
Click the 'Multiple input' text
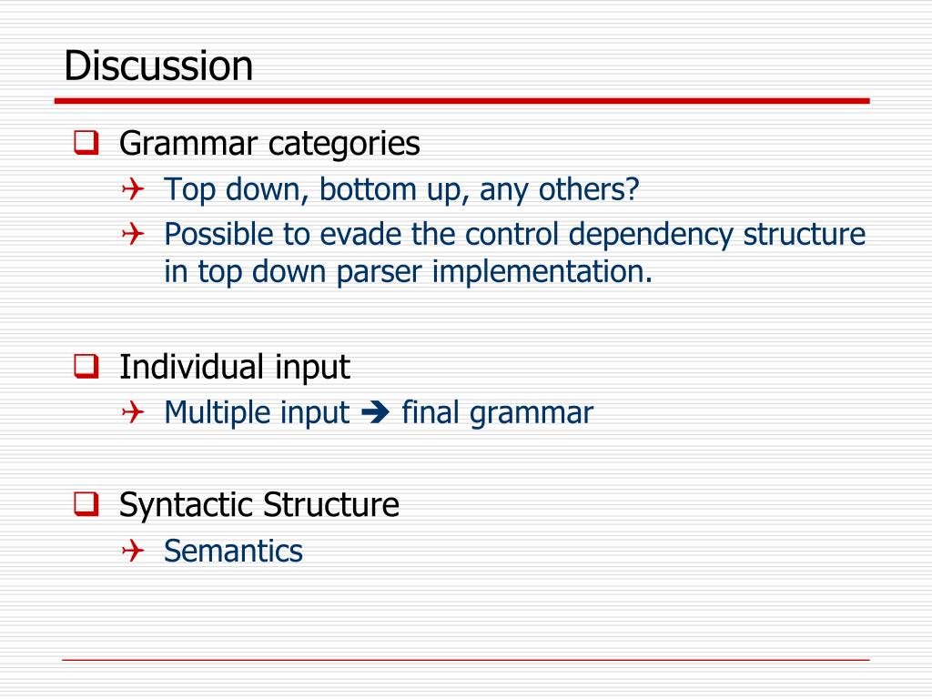[x=256, y=412]
